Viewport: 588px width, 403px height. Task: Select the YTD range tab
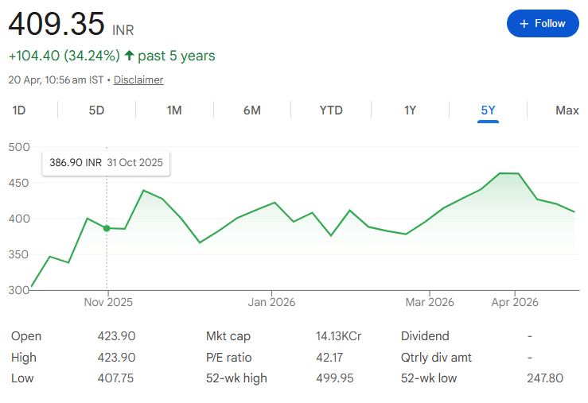click(x=331, y=110)
